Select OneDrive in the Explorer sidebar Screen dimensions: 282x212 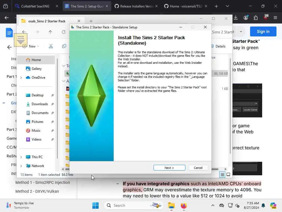click(38, 78)
